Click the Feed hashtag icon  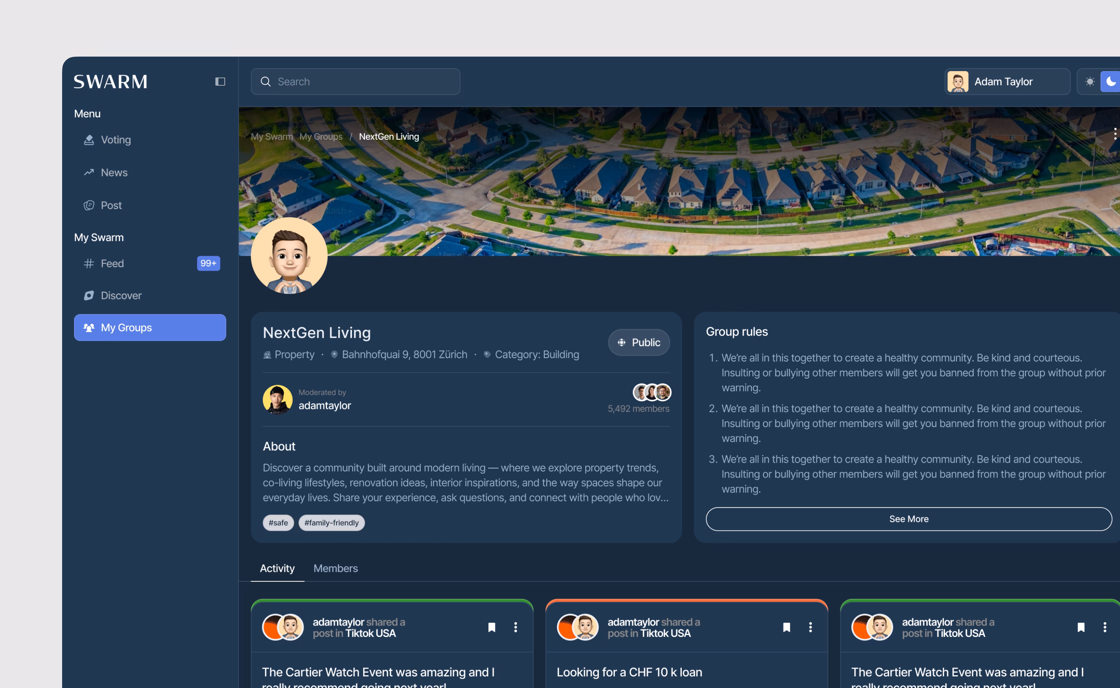tap(89, 263)
